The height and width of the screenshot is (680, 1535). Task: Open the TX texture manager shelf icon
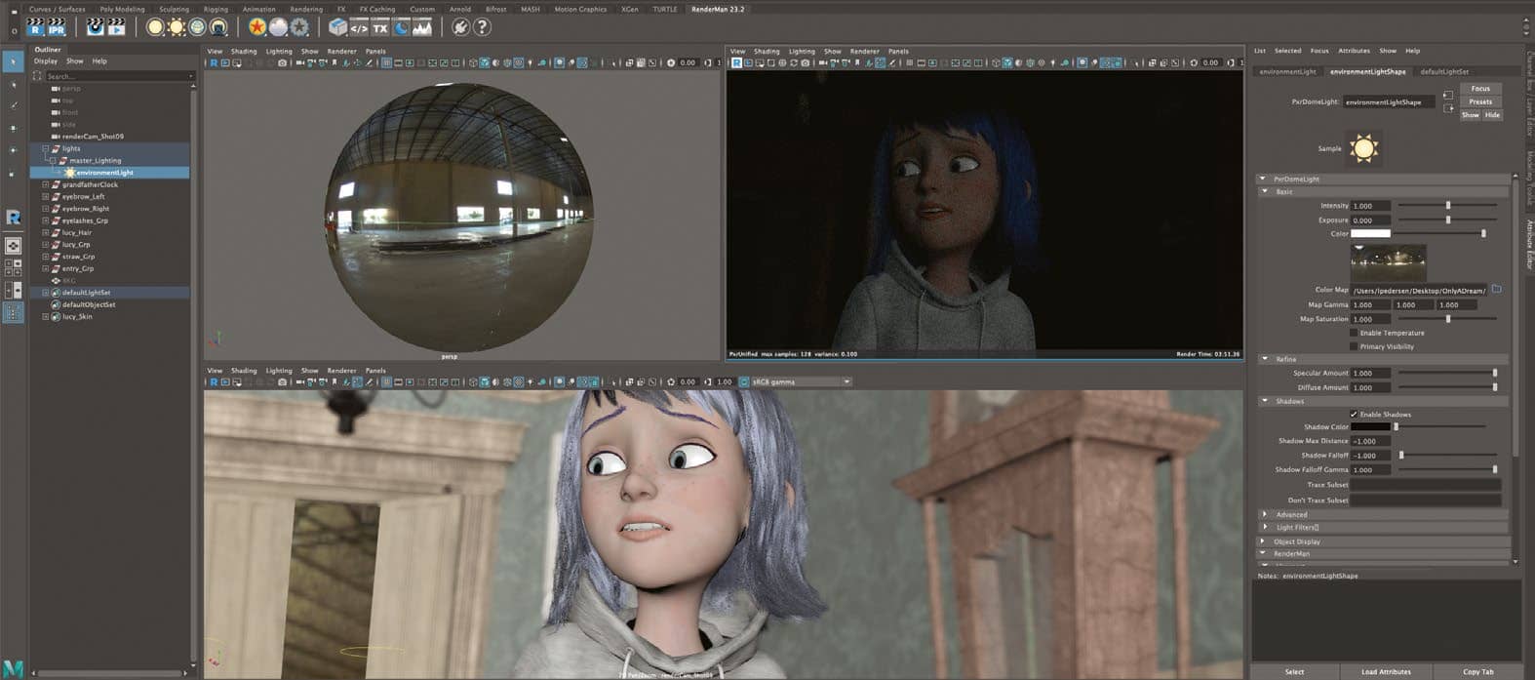coord(380,27)
